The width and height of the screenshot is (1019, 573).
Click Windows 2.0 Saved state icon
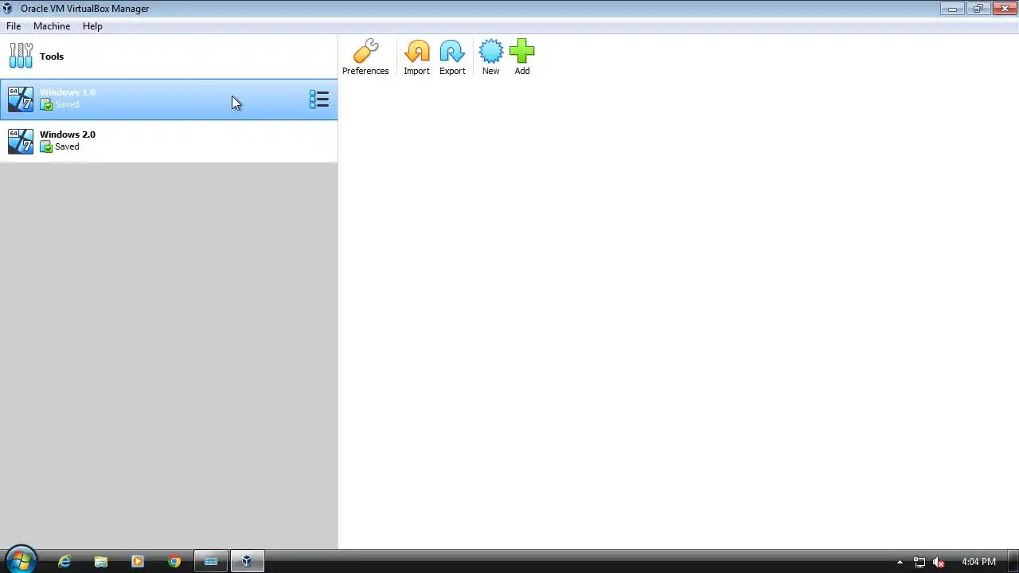click(x=46, y=146)
